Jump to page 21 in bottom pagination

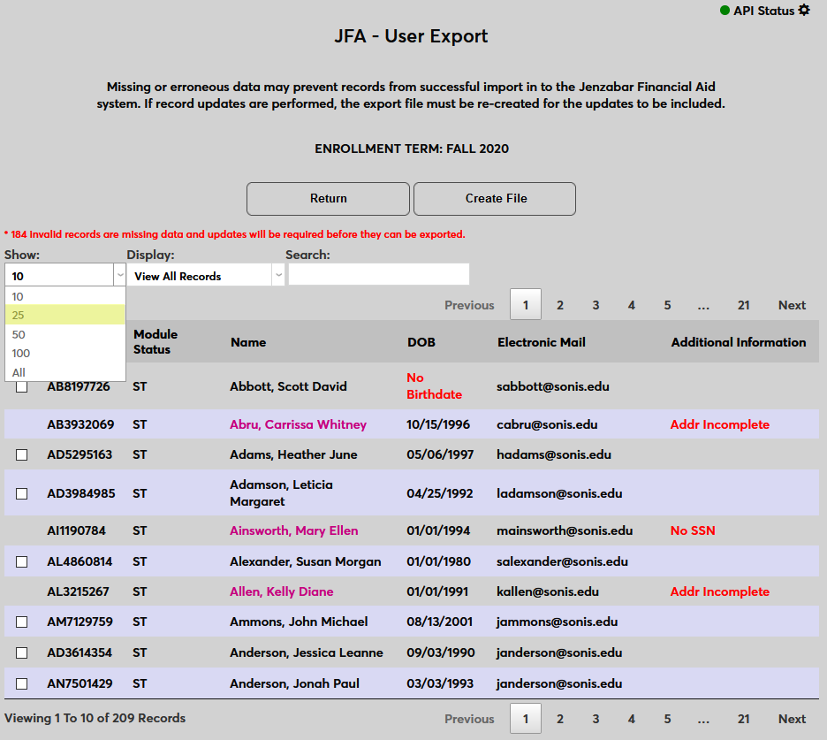pyautogui.click(x=743, y=719)
